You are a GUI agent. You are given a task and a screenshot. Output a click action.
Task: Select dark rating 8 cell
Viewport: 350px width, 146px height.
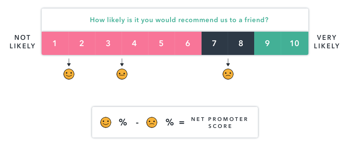click(x=241, y=43)
